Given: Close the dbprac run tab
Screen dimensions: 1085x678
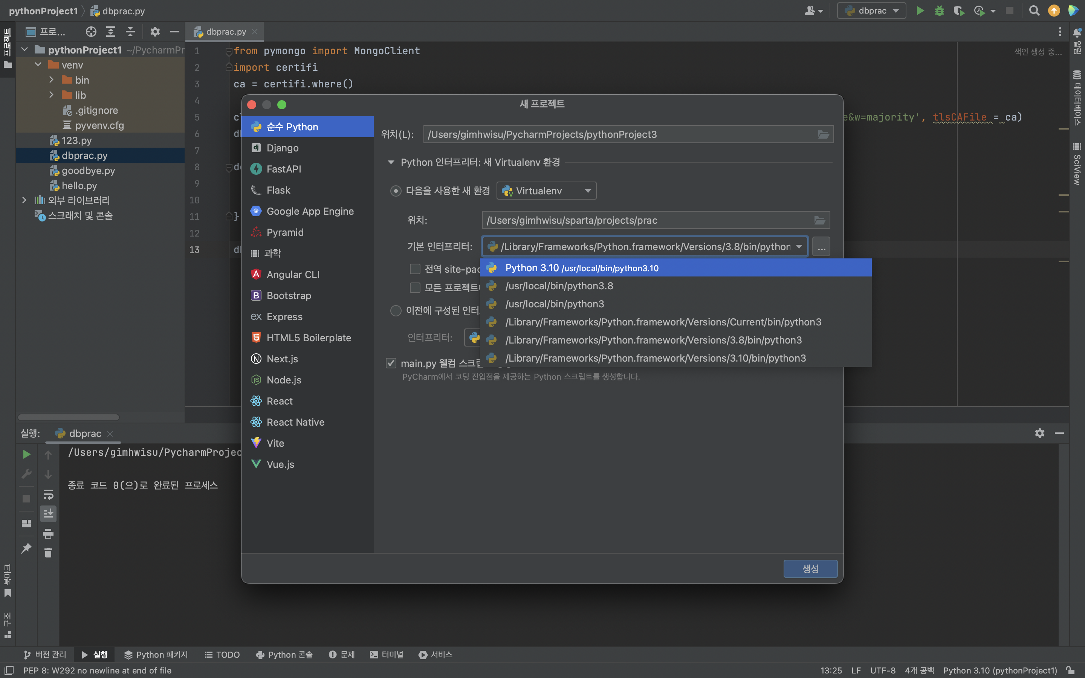Looking at the screenshot, I should (110, 434).
